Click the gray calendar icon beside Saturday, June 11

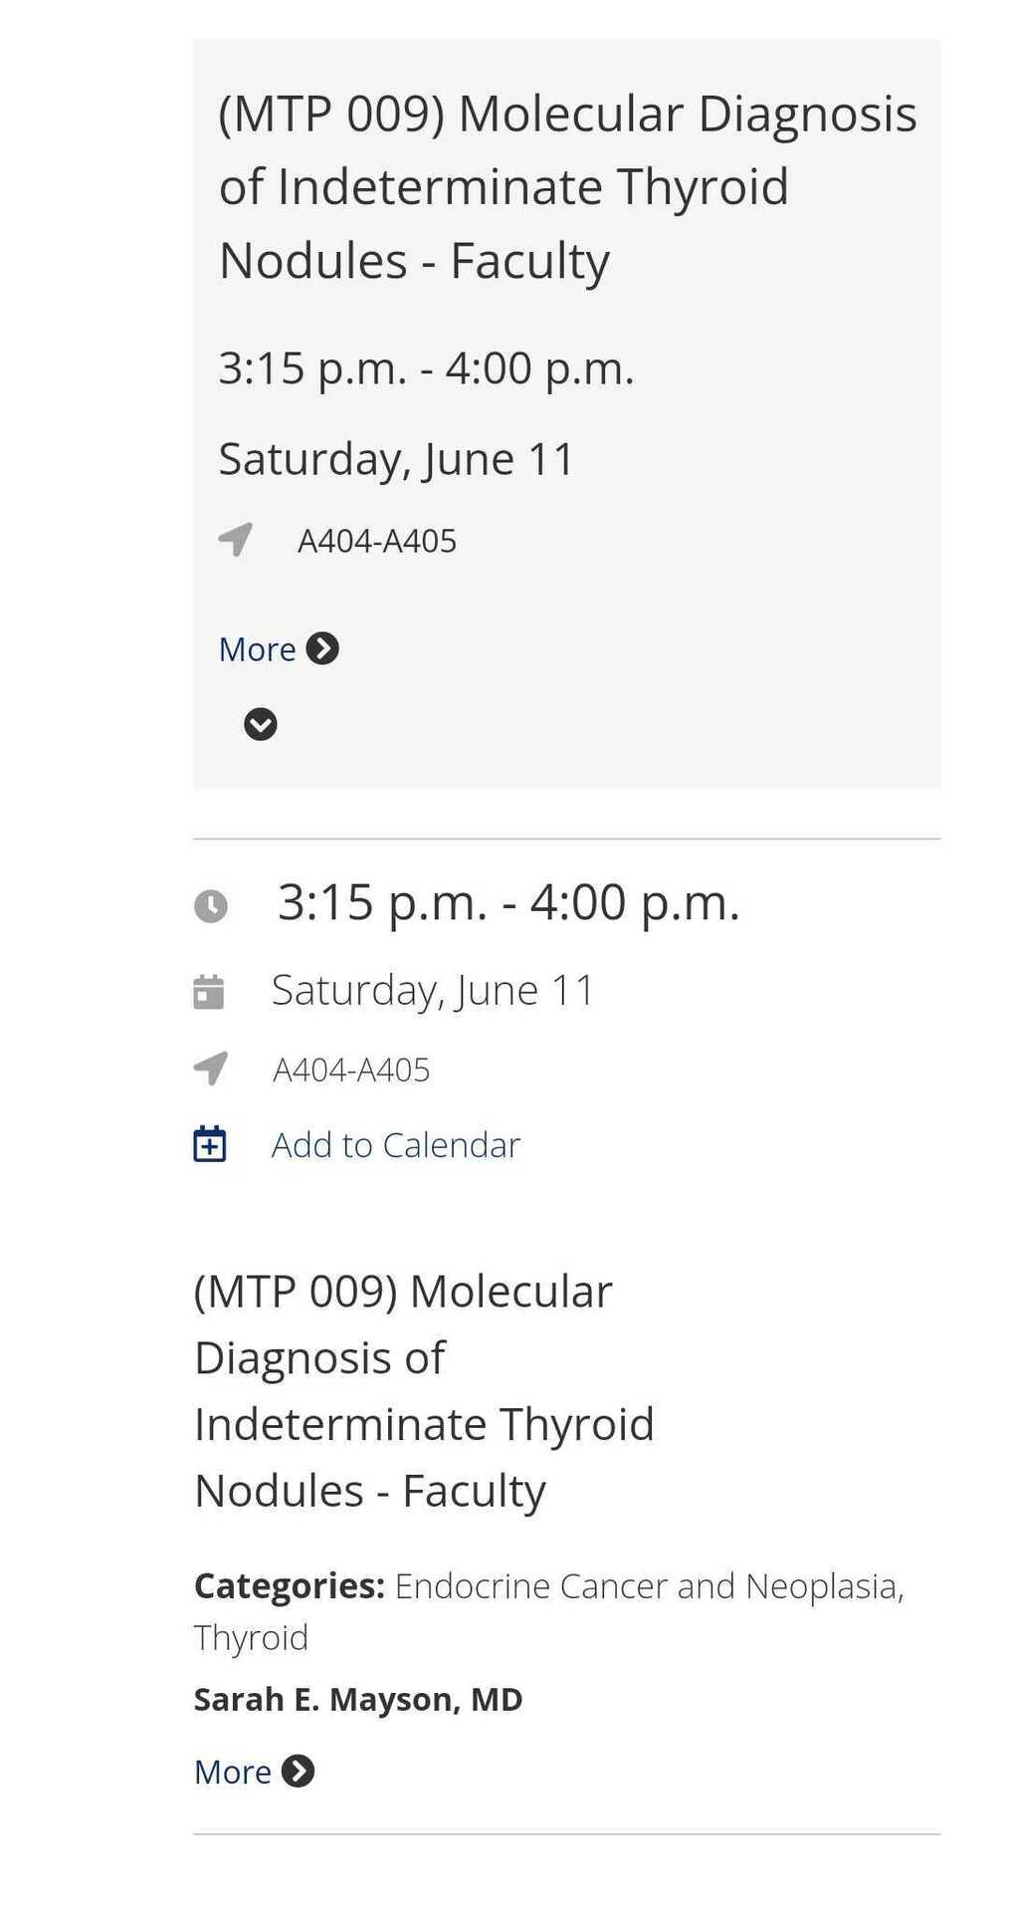[x=209, y=992]
